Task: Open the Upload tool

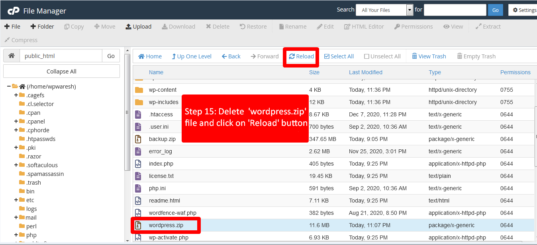Action: pyautogui.click(x=139, y=27)
